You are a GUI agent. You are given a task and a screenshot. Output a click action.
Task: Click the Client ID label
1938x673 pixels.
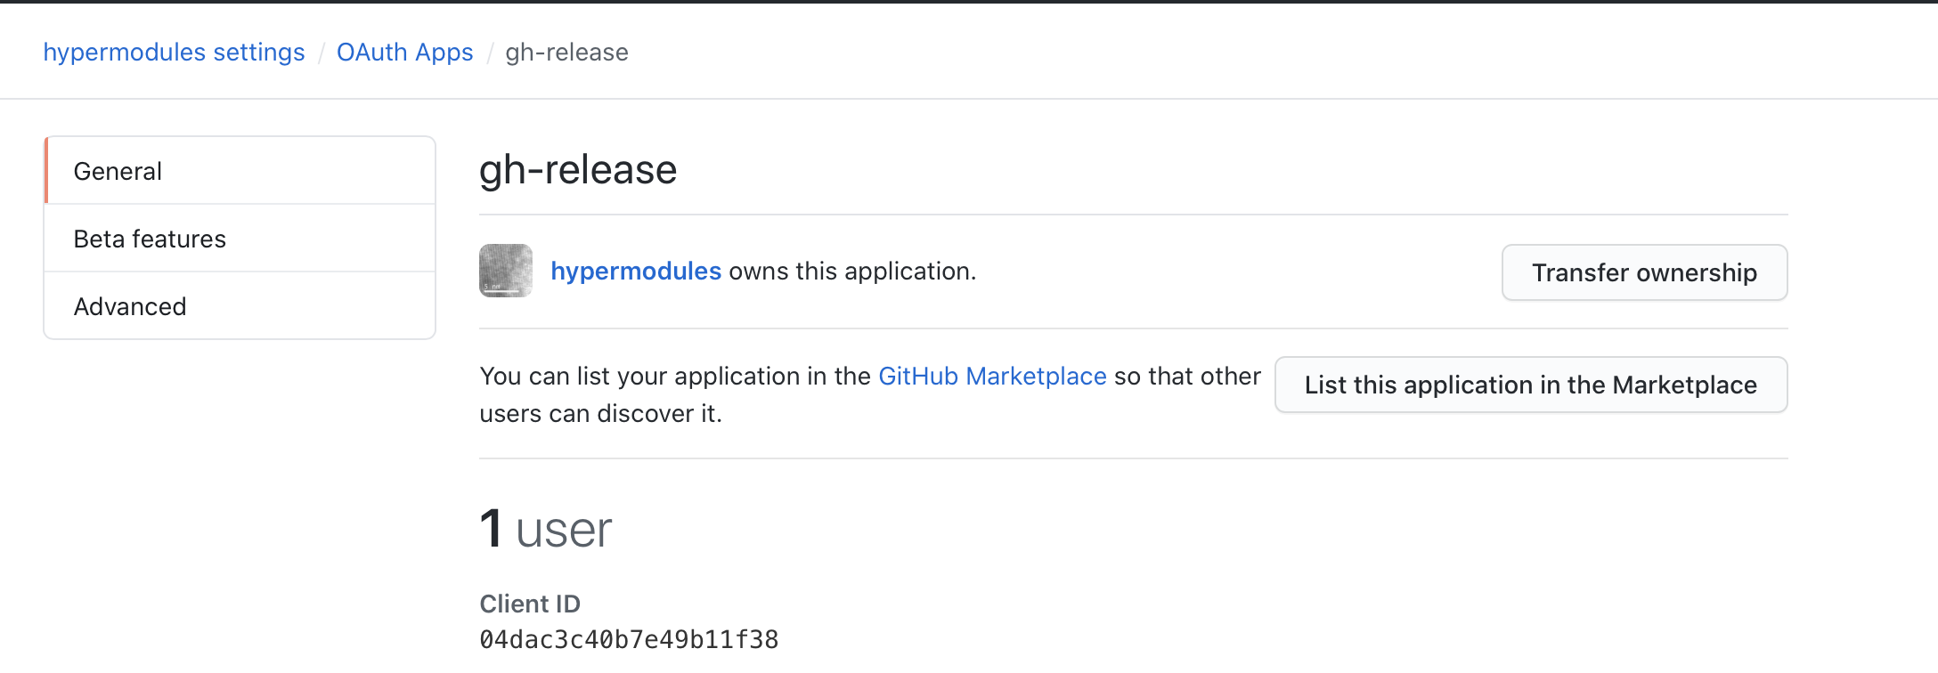tap(530, 604)
